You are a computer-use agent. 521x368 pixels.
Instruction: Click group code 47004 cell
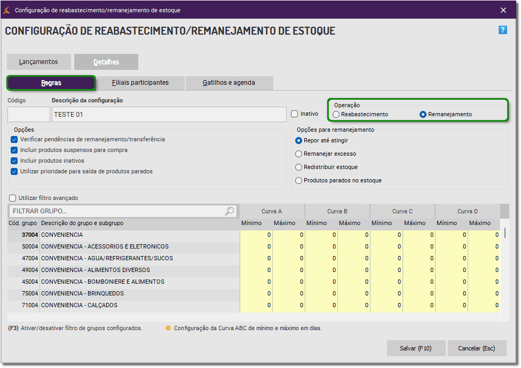(23, 258)
